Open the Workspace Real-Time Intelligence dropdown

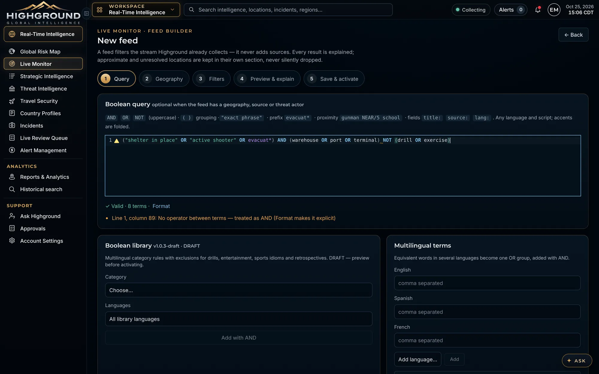click(136, 10)
